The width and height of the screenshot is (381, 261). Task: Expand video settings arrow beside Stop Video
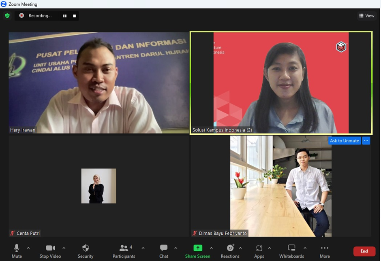point(64,248)
